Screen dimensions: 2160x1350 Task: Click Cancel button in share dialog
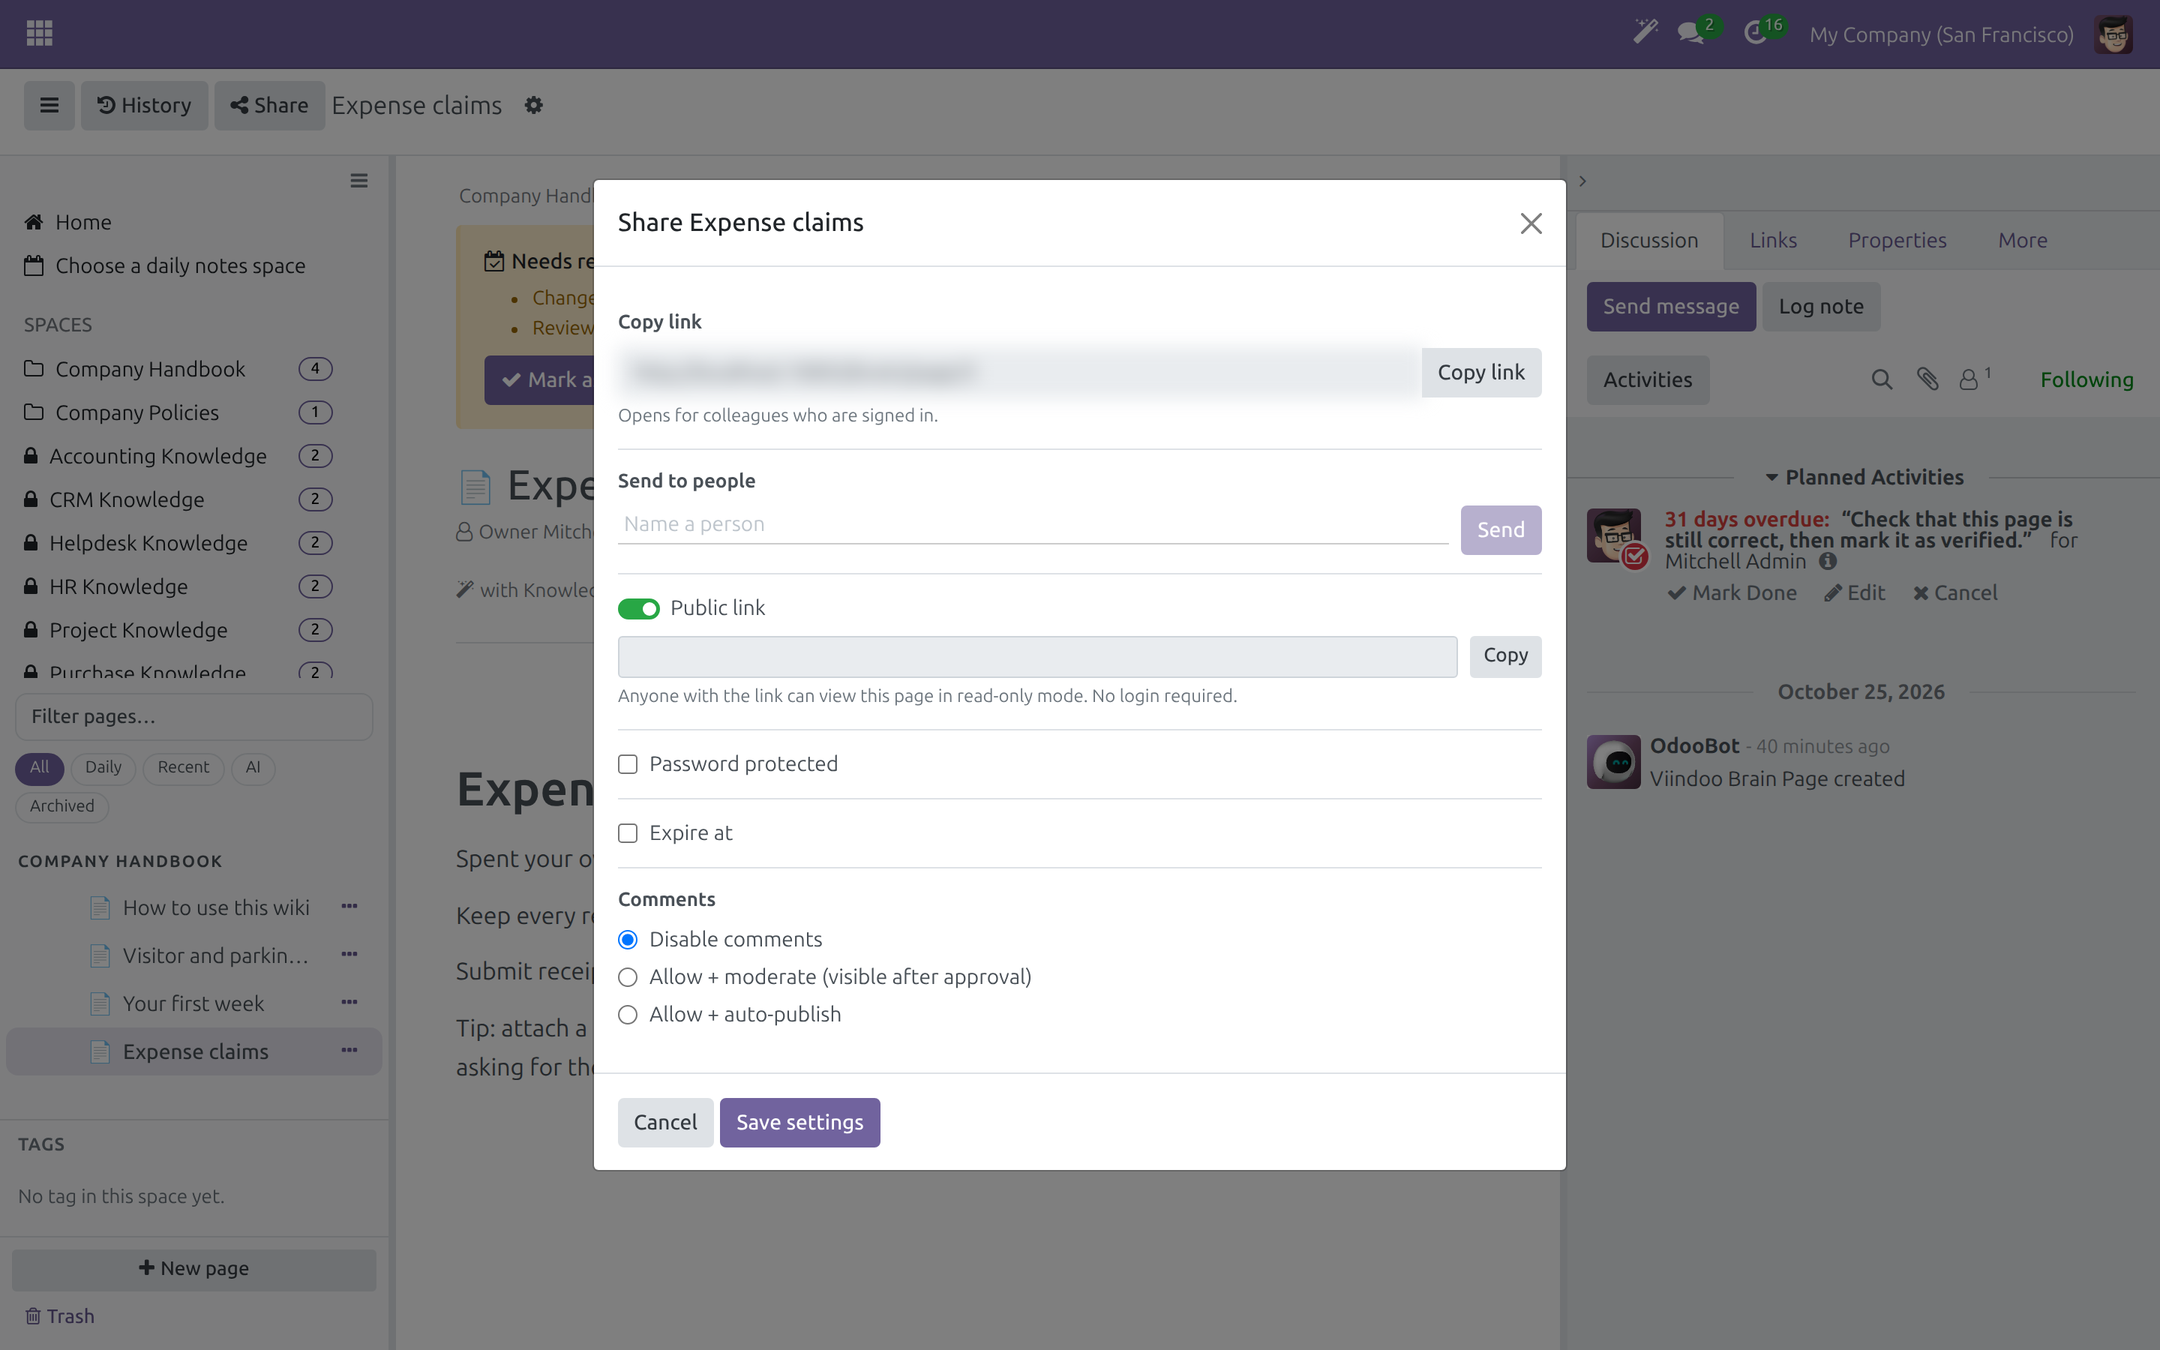[665, 1122]
